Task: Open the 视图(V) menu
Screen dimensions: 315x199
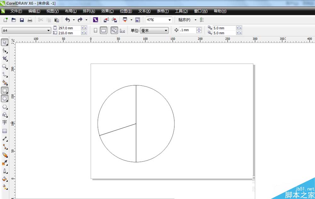Action: 53,11
